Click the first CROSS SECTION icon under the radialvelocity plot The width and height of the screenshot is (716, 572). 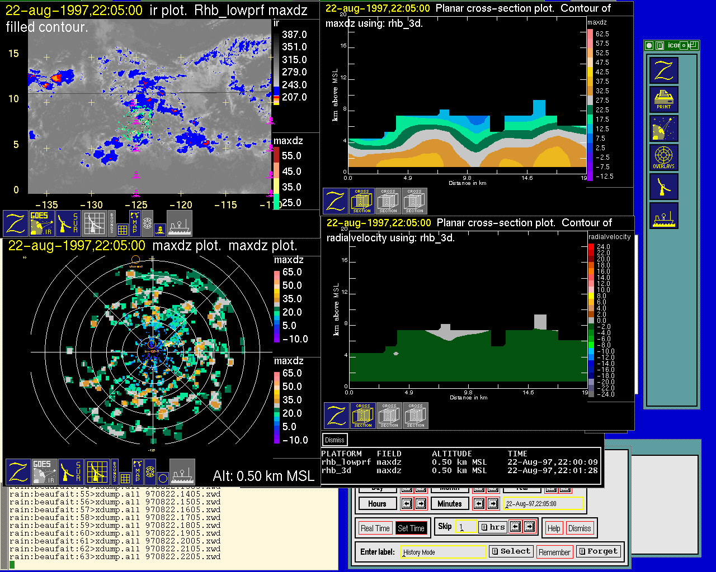tap(363, 416)
